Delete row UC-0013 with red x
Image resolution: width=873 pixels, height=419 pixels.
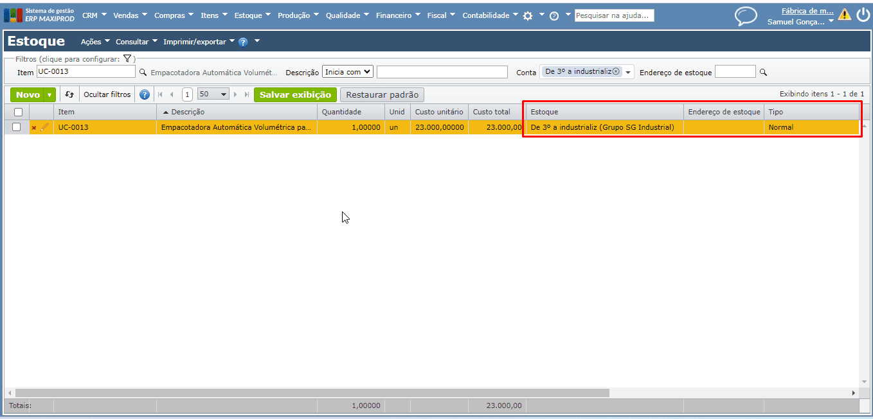[x=34, y=127]
